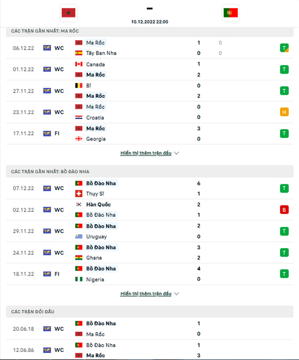Screen dimensions: 299x360
Task: Click the match date 10.12.2022 22:00
Action: pos(149,22)
